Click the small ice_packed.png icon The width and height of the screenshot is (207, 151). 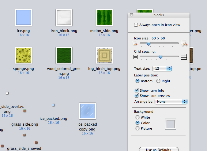(x=53, y=105)
